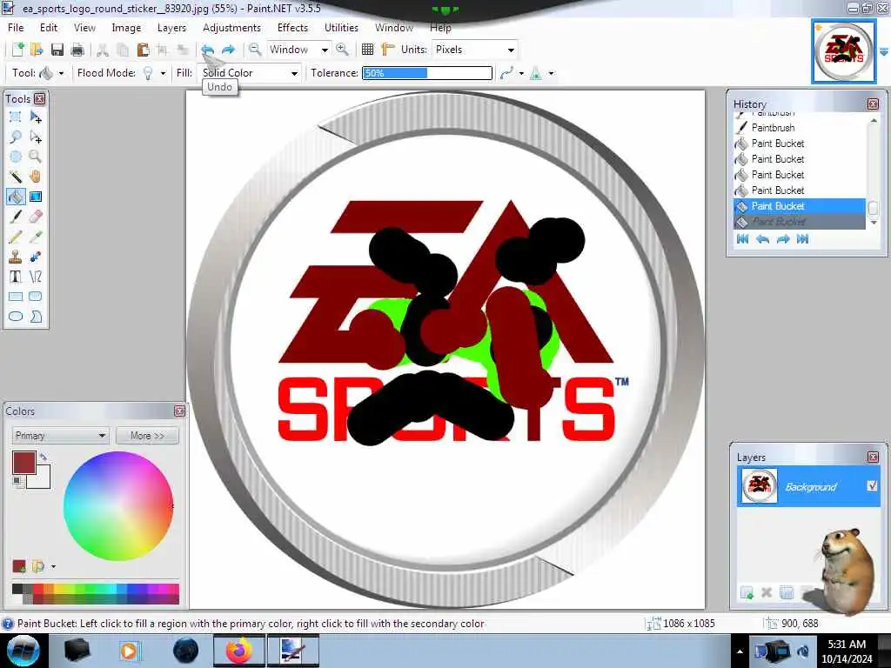891x668 pixels.
Task: Click the Print toolbar icon
Action: (77, 50)
